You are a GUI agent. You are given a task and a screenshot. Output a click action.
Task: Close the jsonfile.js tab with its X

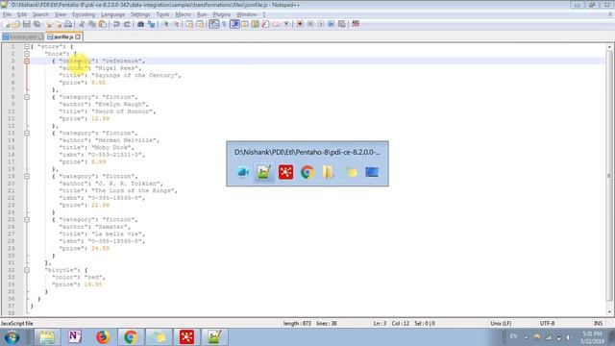(78, 37)
